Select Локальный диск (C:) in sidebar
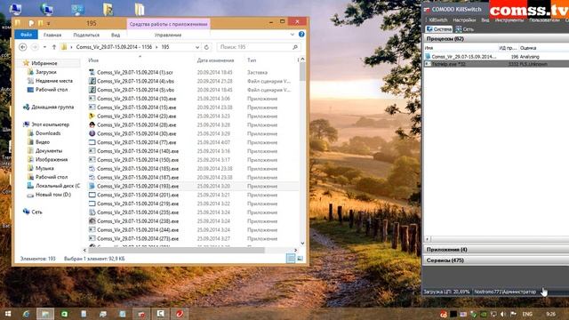Screen dimensions: 569x320 (x=53, y=186)
